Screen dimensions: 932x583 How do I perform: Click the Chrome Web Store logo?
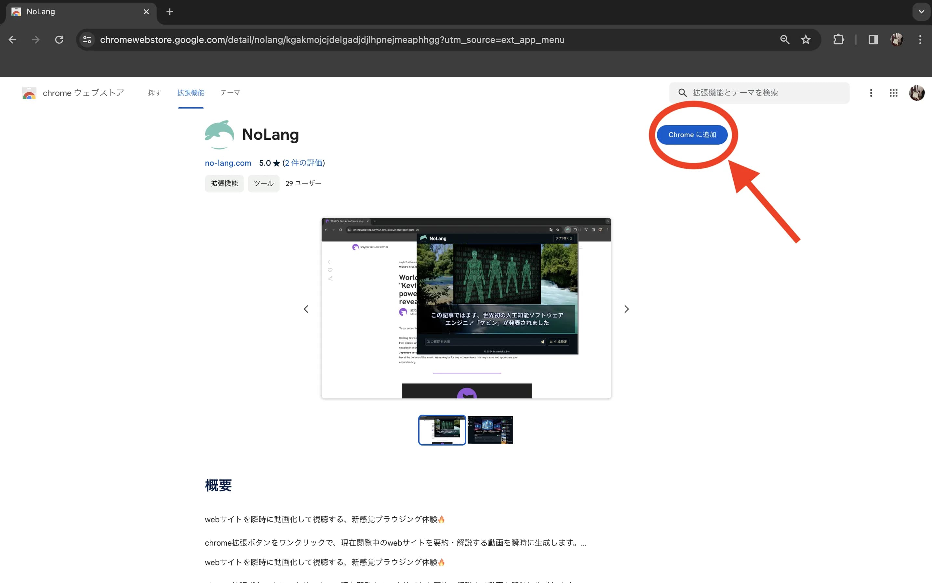(x=29, y=93)
